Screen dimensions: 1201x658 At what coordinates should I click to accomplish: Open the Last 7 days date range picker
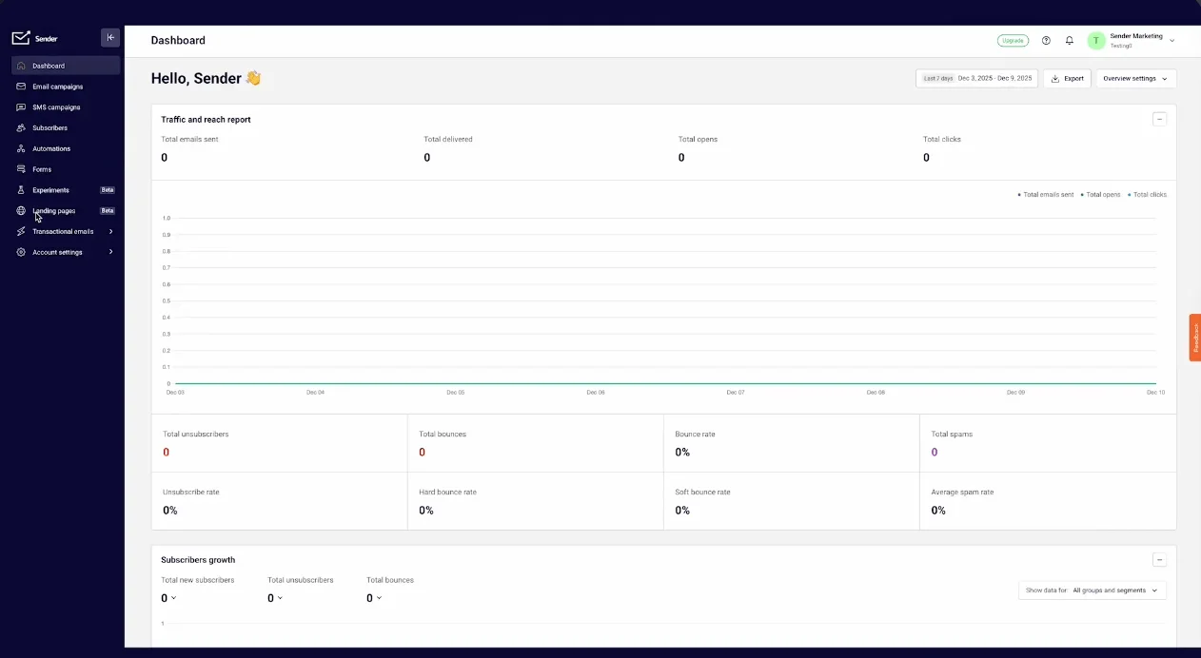[976, 79]
